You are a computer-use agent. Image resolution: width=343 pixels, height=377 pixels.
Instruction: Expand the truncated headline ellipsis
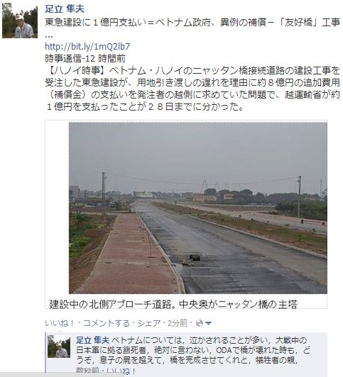[49, 36]
